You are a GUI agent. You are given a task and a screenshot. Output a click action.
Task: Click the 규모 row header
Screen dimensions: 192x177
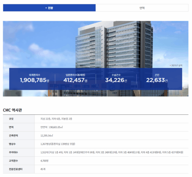tap(11, 119)
